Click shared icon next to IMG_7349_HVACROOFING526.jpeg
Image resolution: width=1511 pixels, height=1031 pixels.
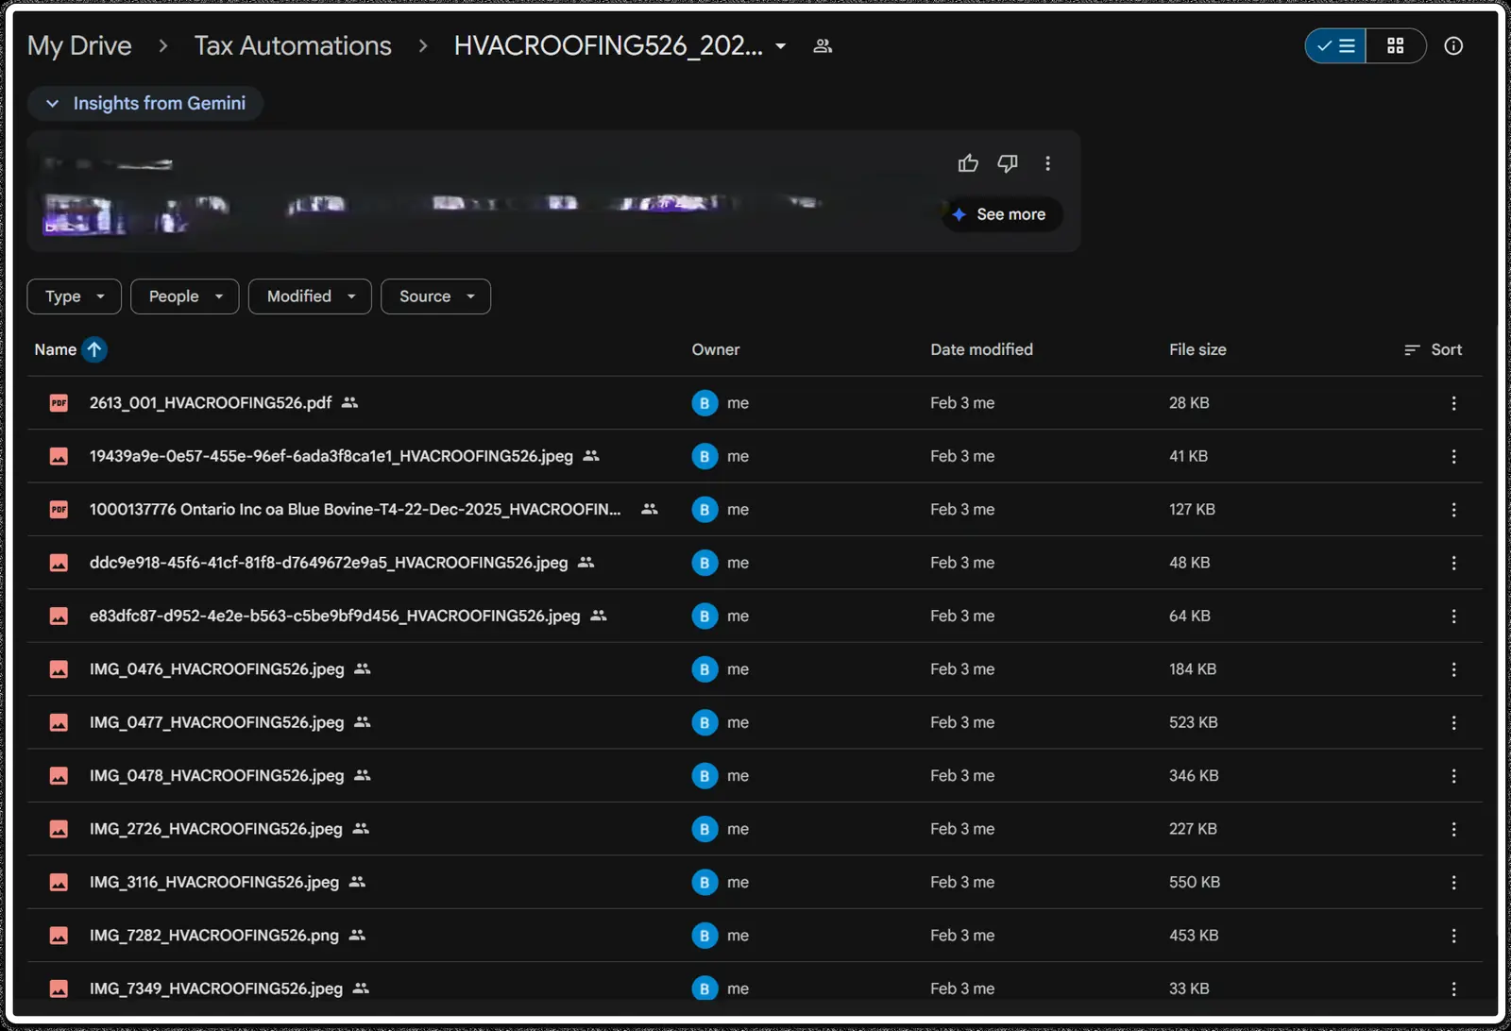click(361, 989)
